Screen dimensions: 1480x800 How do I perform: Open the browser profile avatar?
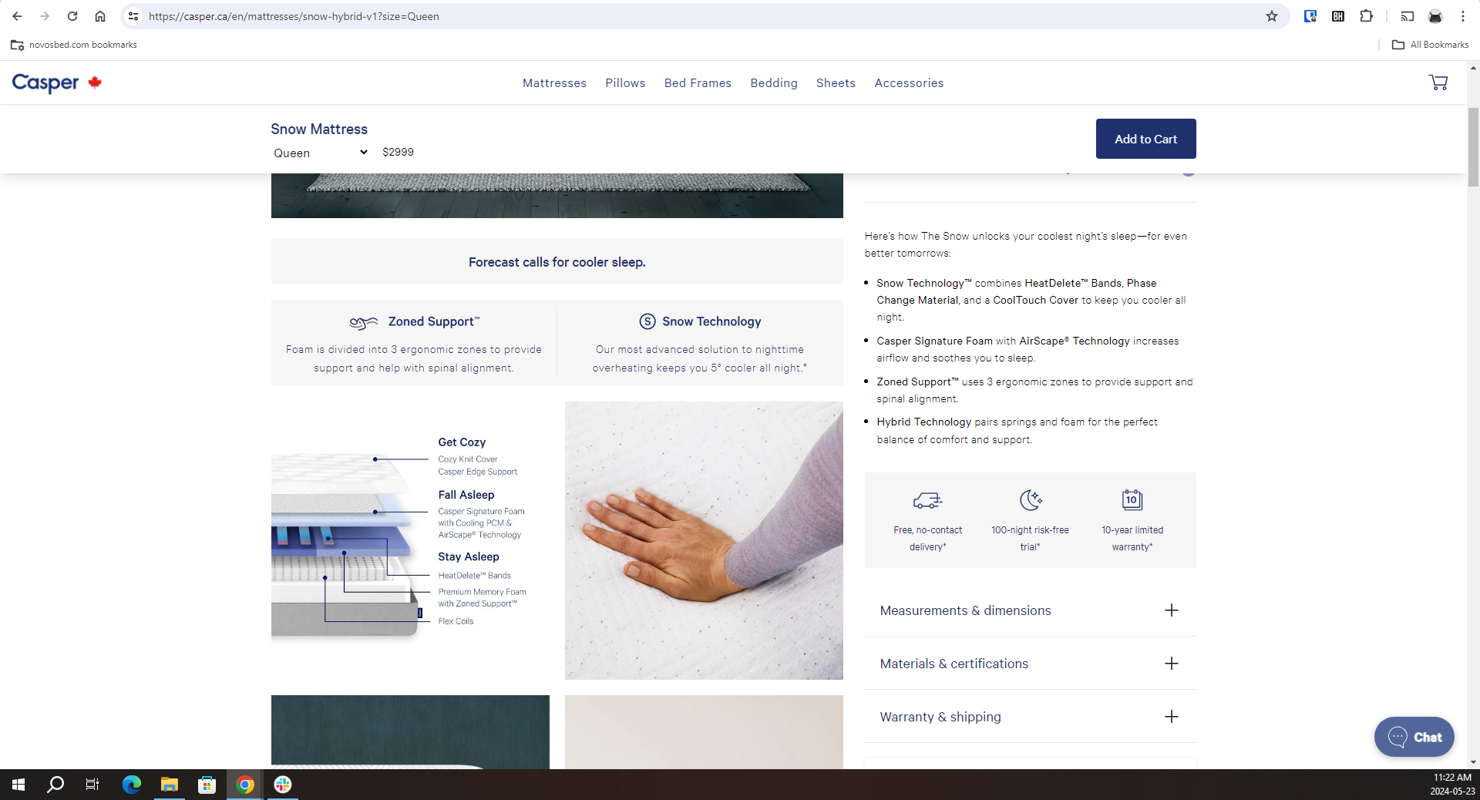click(1435, 16)
